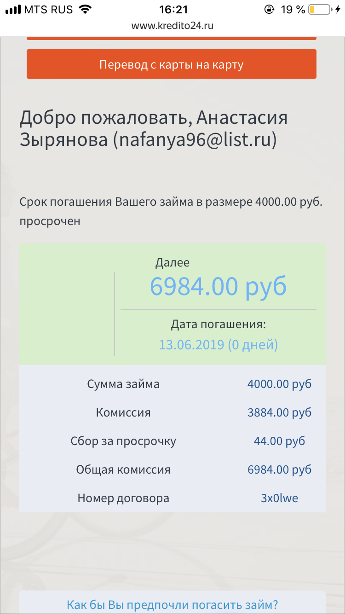Tap the www.kredito24.ru address bar
The width and height of the screenshot is (345, 614).
pyautogui.click(x=172, y=26)
